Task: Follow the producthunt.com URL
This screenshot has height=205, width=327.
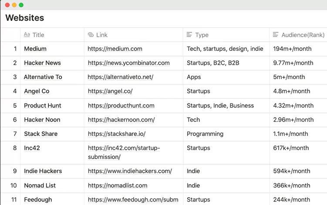Action: [x=121, y=106]
